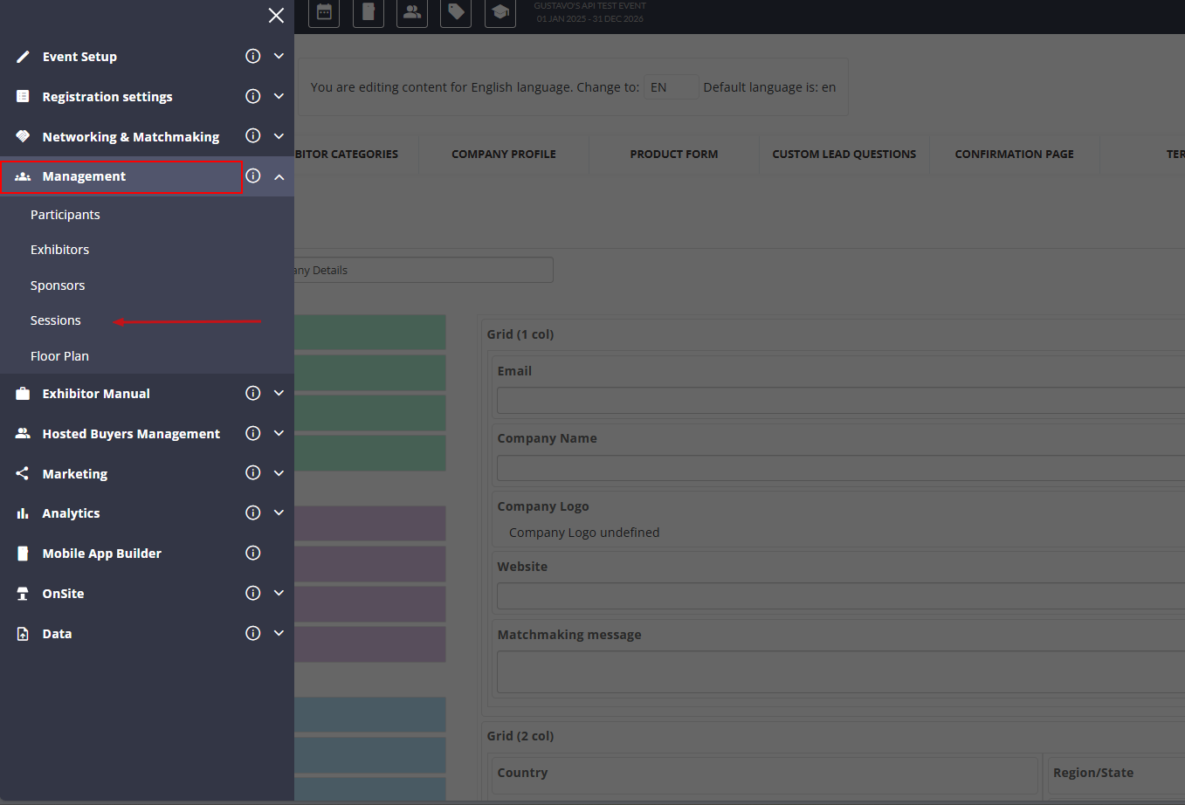Screen dimensions: 1185x805
Task: Close the sidebar with the X icon
Action: pos(276,16)
